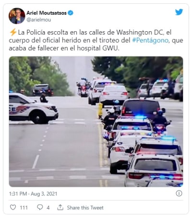Click the lightning bolt emoji
Image resolution: width=192 pixels, height=217 pixels.
pos(13,32)
